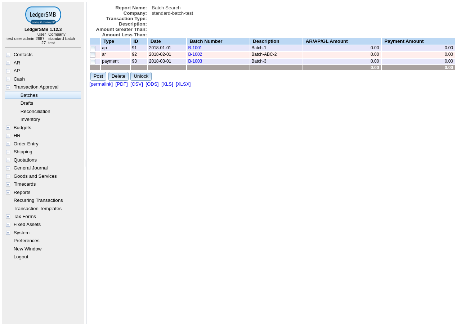The height and width of the screenshot is (326, 461).
Task: Click plus icon beside Reports
Action: pos(8,193)
